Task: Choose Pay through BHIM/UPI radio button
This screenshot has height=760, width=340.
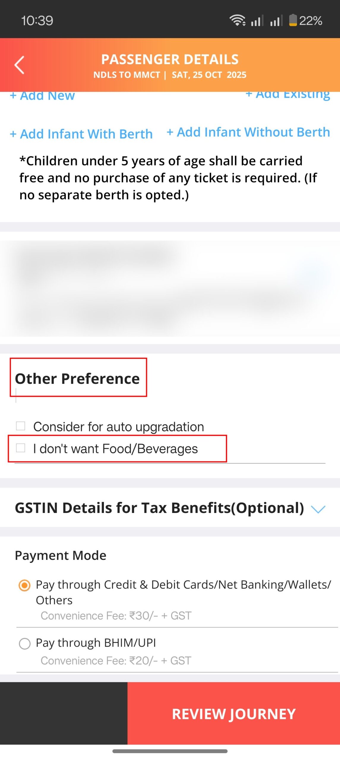Action: click(24, 644)
